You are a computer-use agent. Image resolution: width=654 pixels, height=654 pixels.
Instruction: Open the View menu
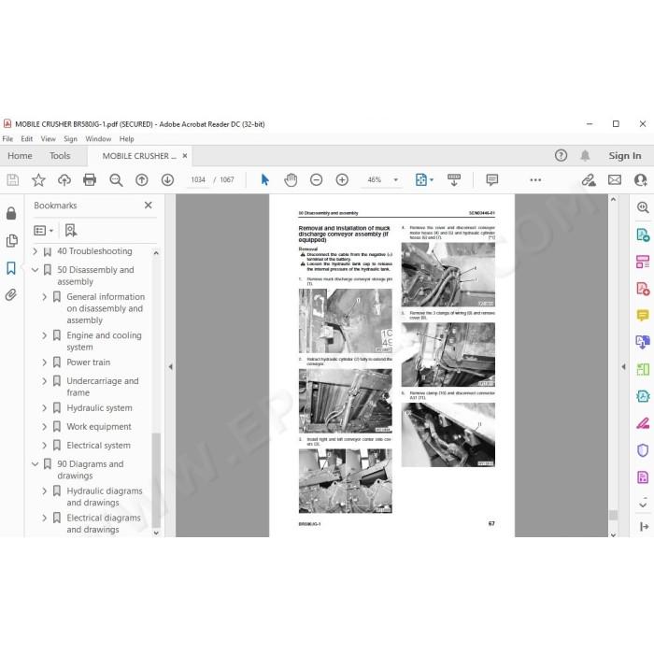click(48, 139)
